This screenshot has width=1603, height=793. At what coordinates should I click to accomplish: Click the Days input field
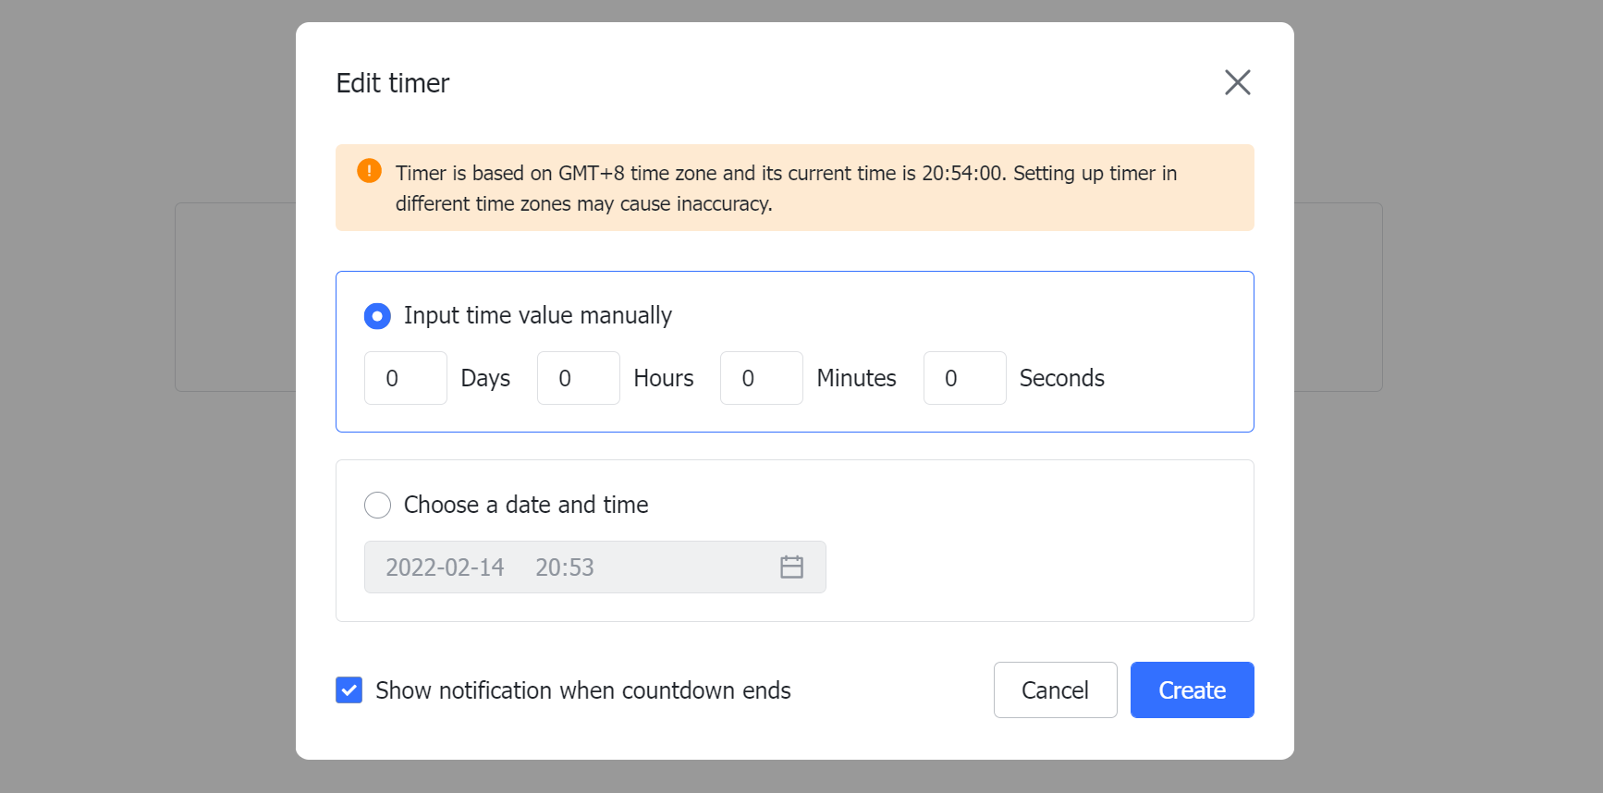[405, 377]
